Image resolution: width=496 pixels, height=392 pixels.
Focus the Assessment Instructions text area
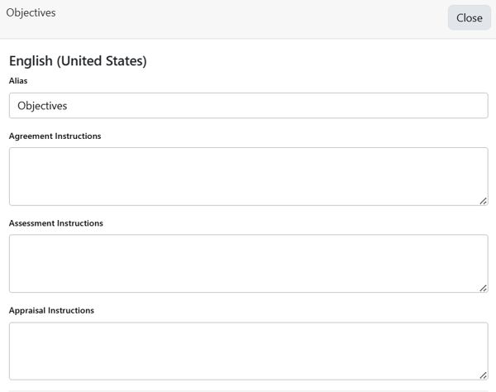click(x=248, y=263)
